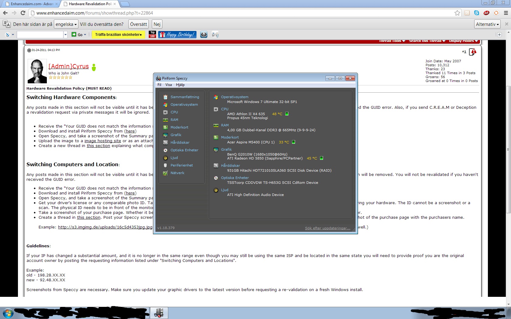Click the toolbar search input field
The height and width of the screenshot is (319, 511).
click(x=40, y=35)
